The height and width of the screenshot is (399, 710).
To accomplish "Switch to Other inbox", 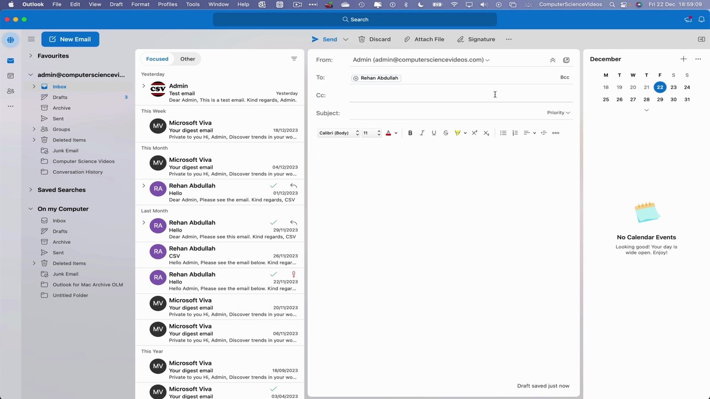I will coord(187,59).
